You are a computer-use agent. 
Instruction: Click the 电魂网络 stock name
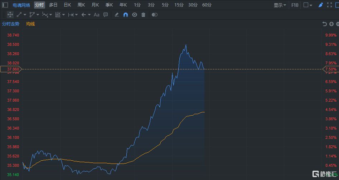click(21, 5)
